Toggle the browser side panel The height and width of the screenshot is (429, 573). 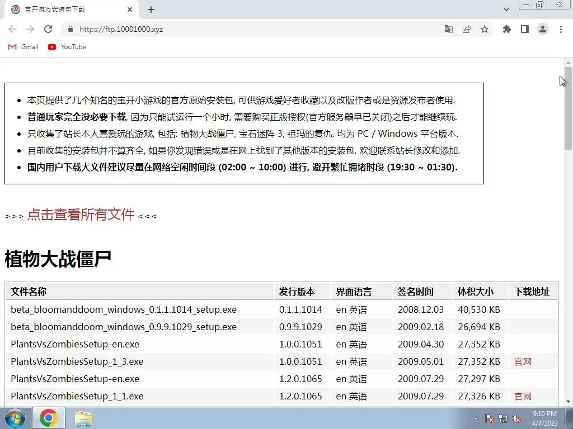(x=525, y=29)
